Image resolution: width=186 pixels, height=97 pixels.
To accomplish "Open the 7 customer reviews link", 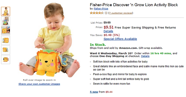I will click(x=121, y=13).
